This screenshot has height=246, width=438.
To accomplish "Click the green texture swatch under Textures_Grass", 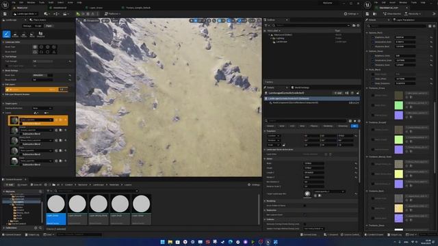I will coord(398,105).
